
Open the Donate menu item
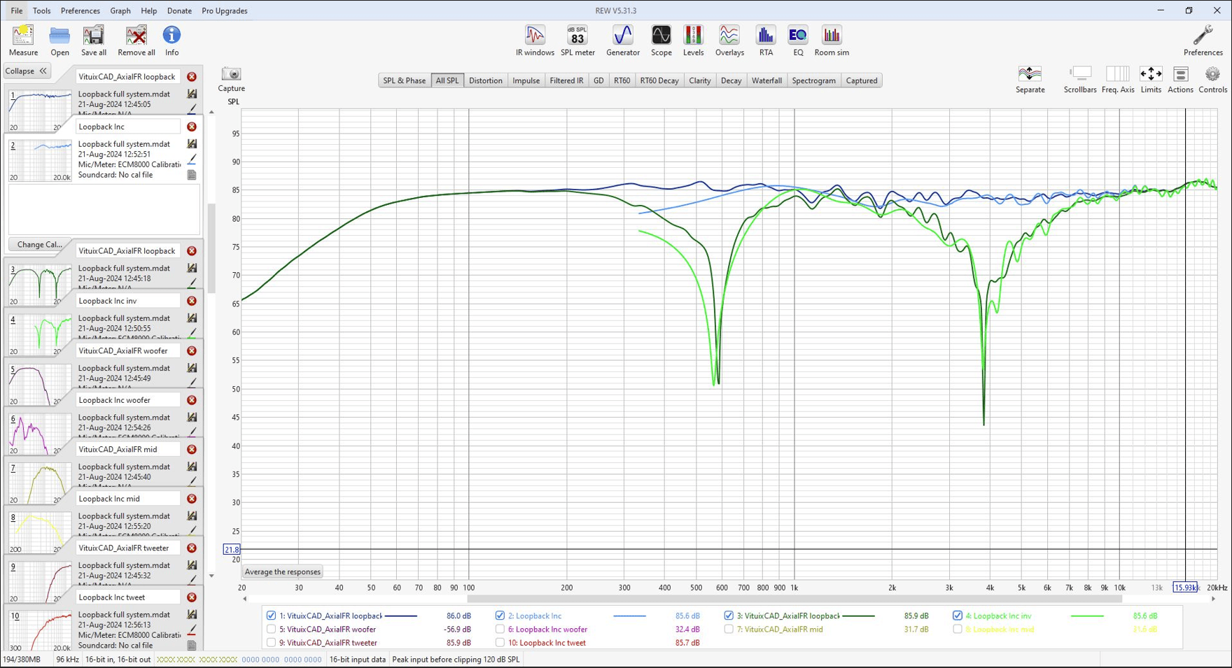[179, 10]
